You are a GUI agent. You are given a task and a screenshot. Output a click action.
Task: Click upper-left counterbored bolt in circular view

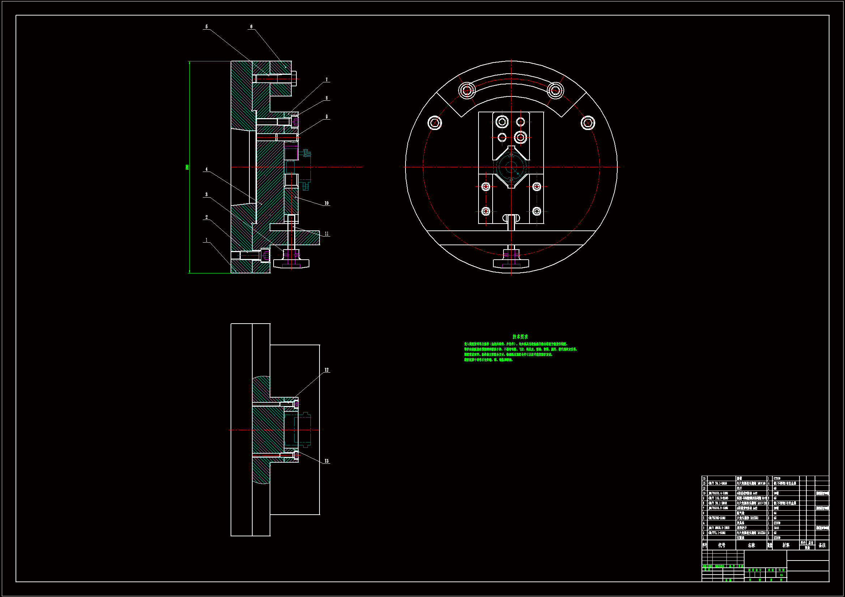pos(467,90)
